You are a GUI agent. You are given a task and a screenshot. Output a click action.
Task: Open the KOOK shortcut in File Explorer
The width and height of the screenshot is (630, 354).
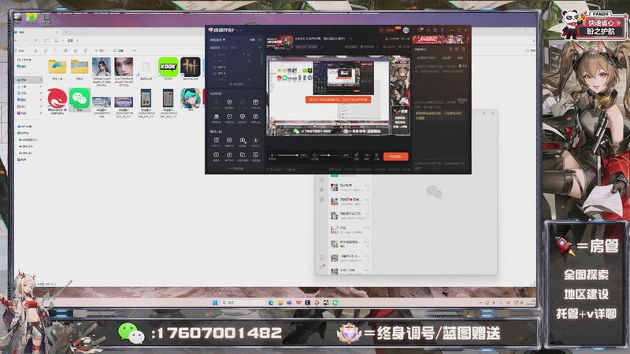pyautogui.click(x=168, y=67)
